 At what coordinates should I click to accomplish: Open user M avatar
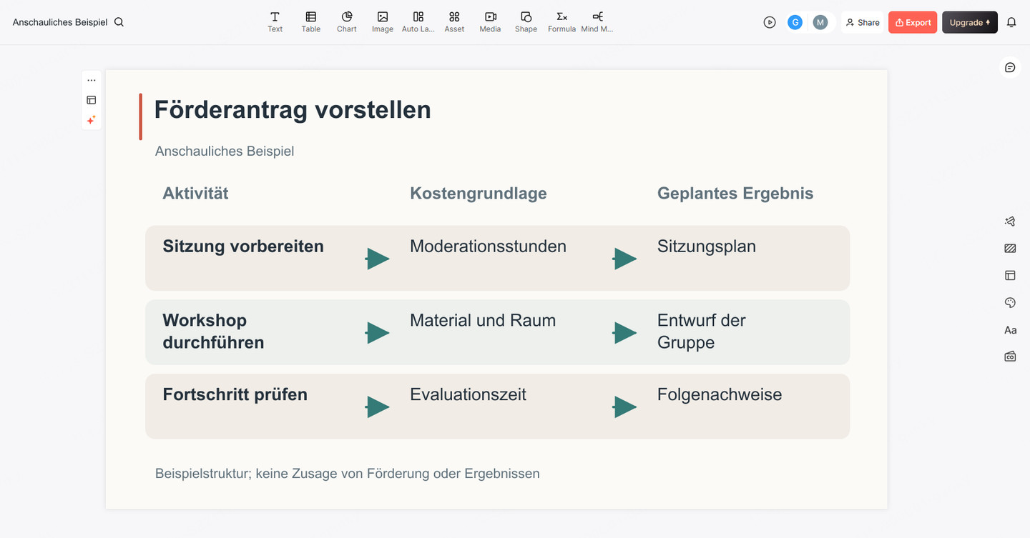[x=820, y=22]
